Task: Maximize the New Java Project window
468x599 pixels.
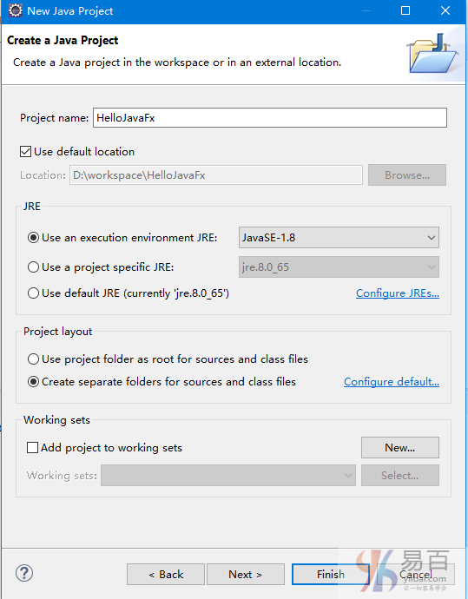Action: (x=405, y=10)
